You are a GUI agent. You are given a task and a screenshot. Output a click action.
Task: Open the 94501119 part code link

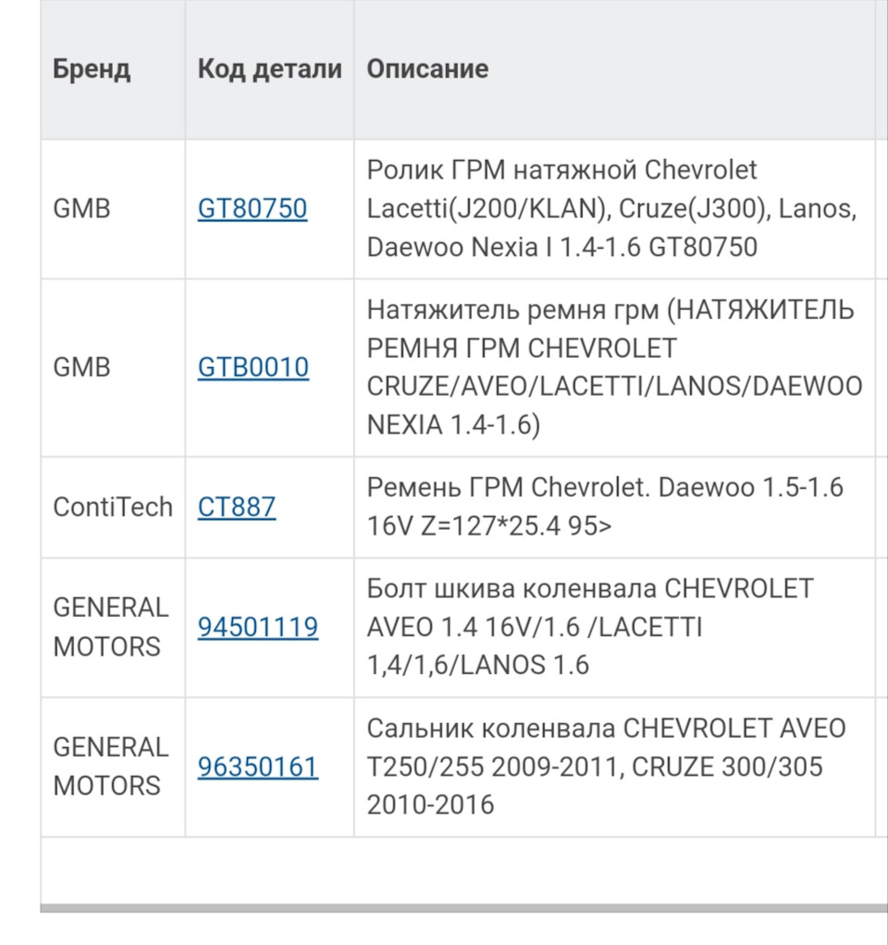(x=258, y=627)
